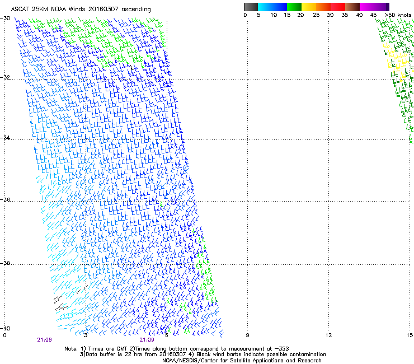This screenshot has width=414, height=364.
Task: Click the latitude label -40
Action: pos(5,328)
